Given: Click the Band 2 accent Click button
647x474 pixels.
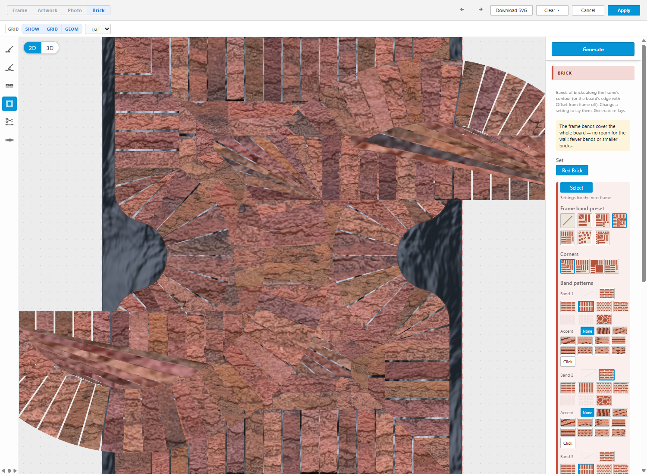Looking at the screenshot, I should 568,443.
